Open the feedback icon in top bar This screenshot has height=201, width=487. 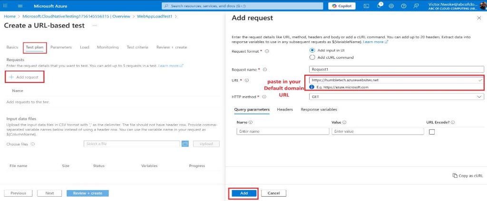pyautogui.click(x=416, y=6)
